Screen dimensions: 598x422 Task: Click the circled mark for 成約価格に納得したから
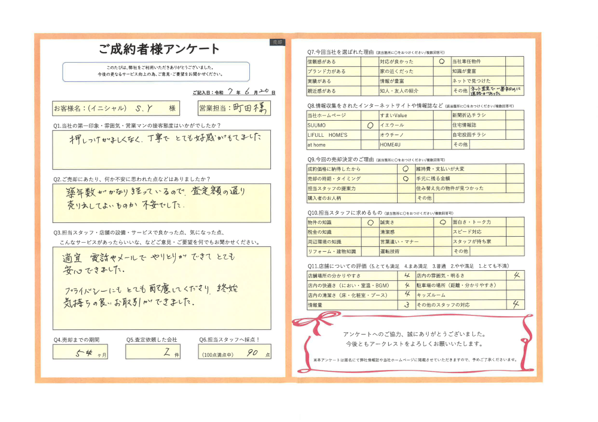coord(405,169)
